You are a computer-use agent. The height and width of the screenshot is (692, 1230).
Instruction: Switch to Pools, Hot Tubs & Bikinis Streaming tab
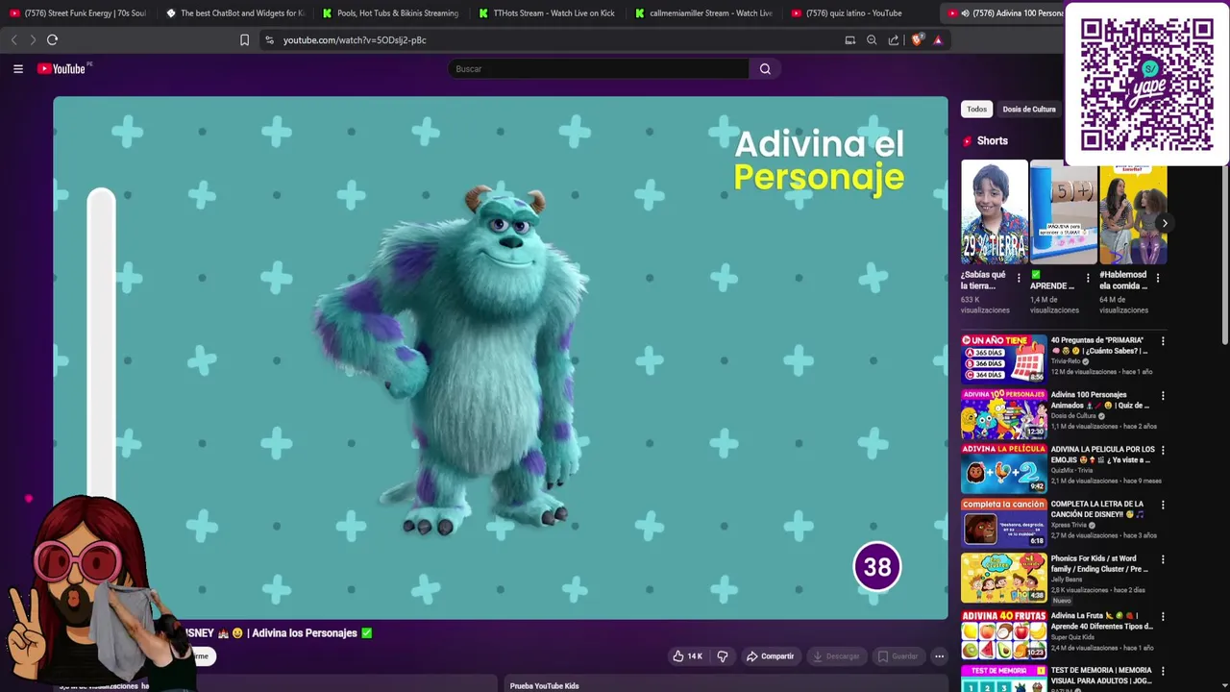pyautogui.click(x=391, y=13)
